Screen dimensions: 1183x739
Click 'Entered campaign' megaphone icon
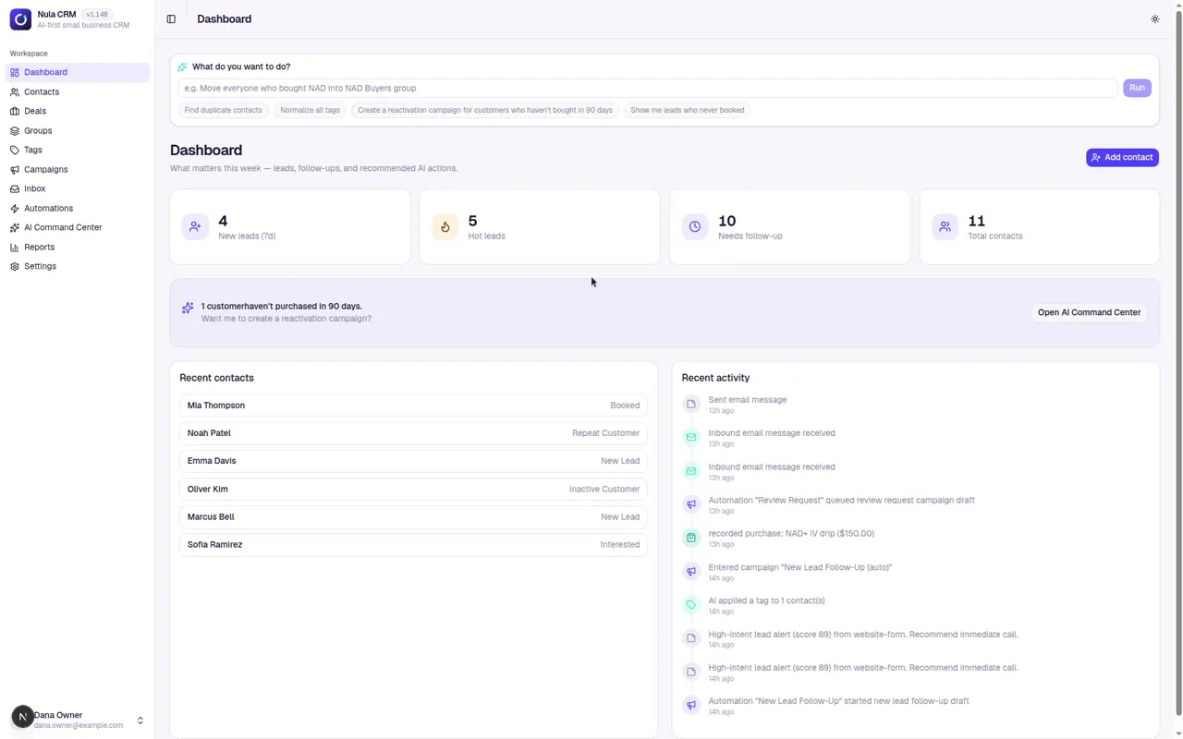(691, 571)
